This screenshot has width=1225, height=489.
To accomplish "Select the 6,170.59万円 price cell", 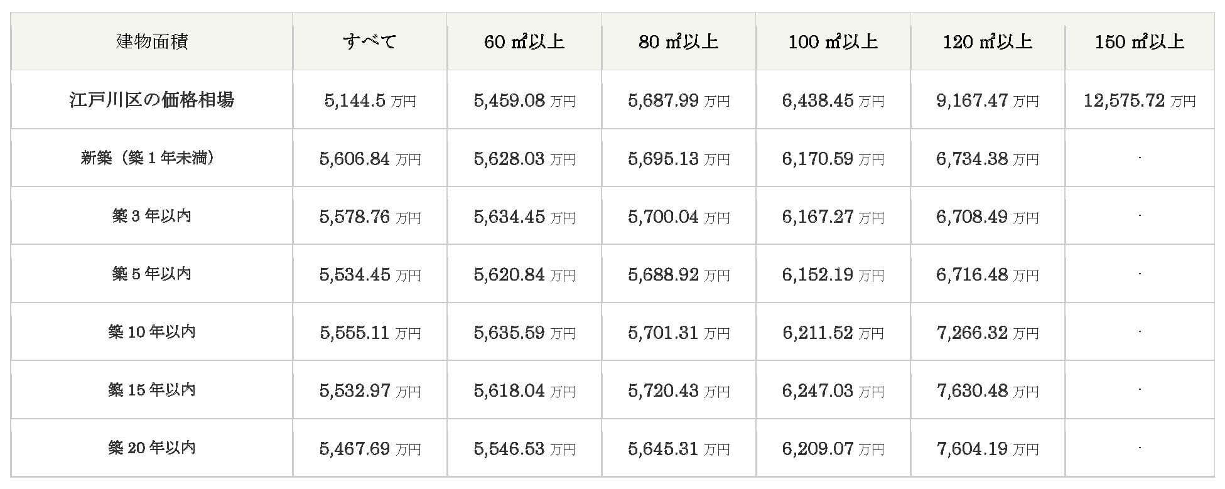I will (833, 159).
